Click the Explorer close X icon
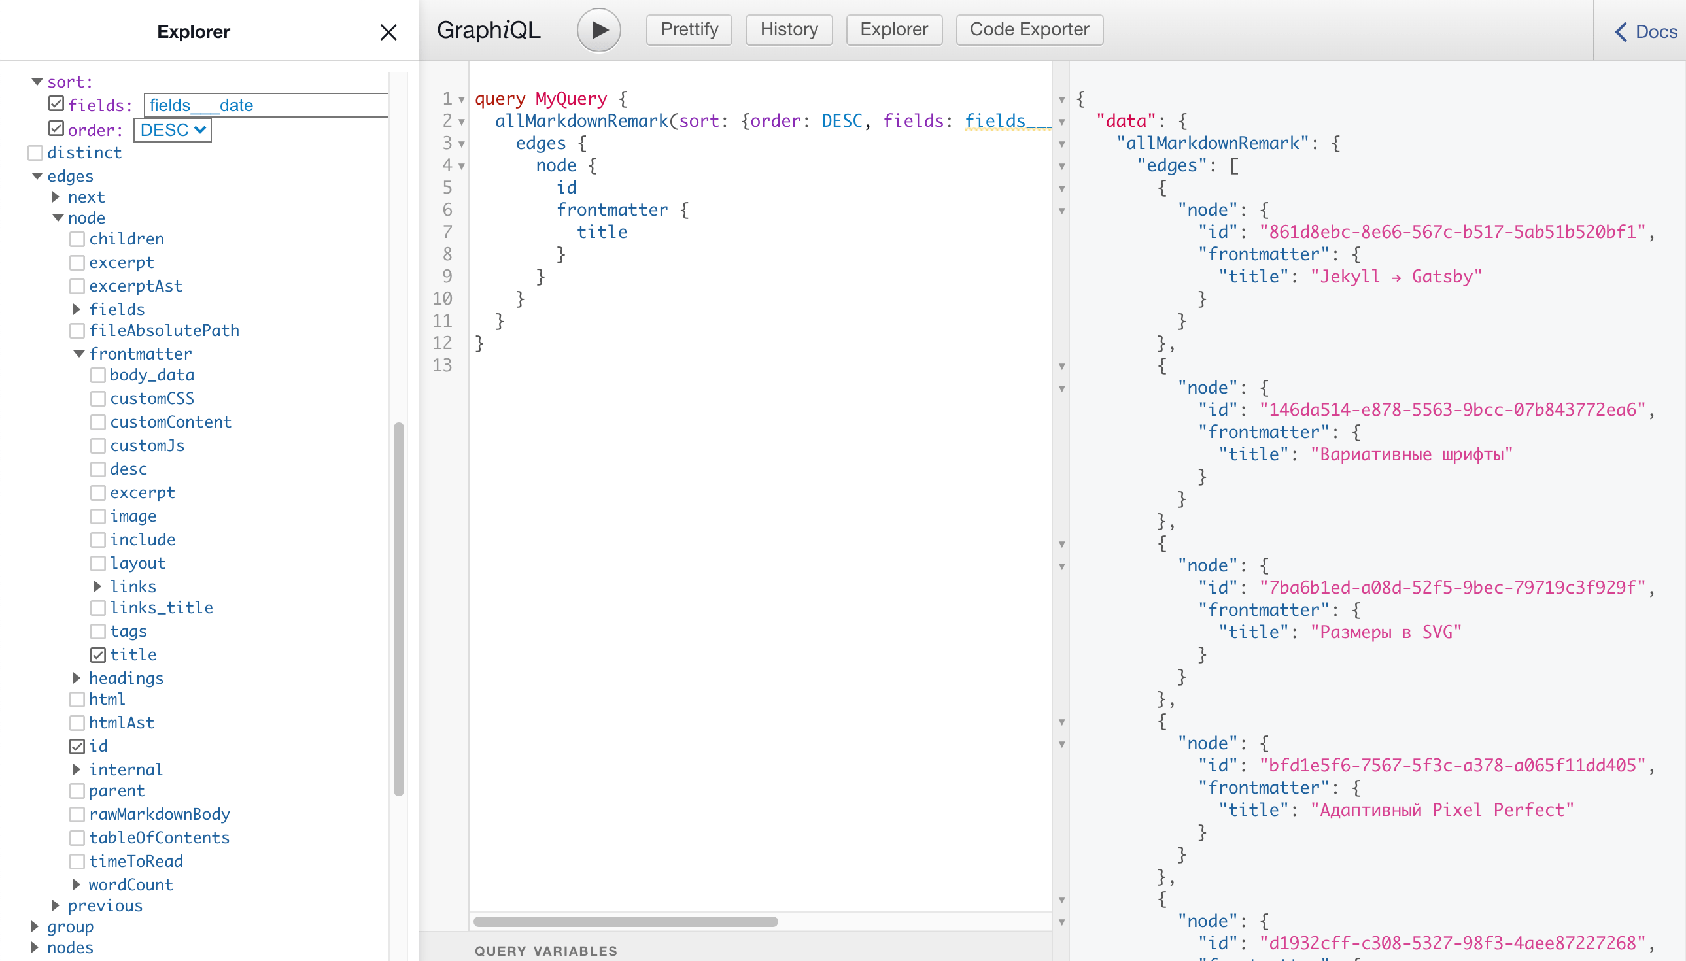This screenshot has width=1686, height=961. coord(388,31)
